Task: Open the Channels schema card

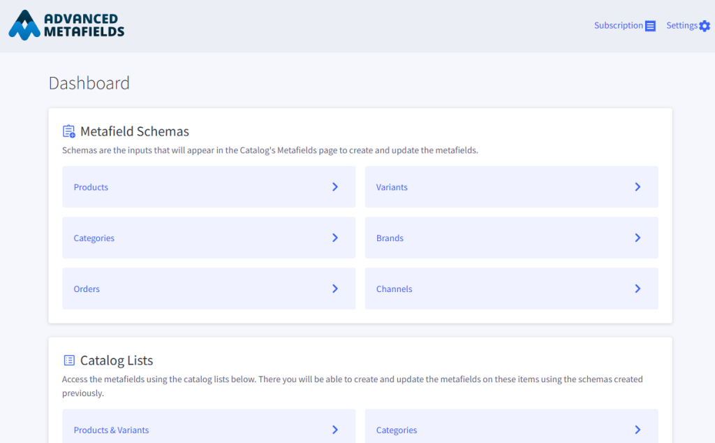Action: pos(512,289)
